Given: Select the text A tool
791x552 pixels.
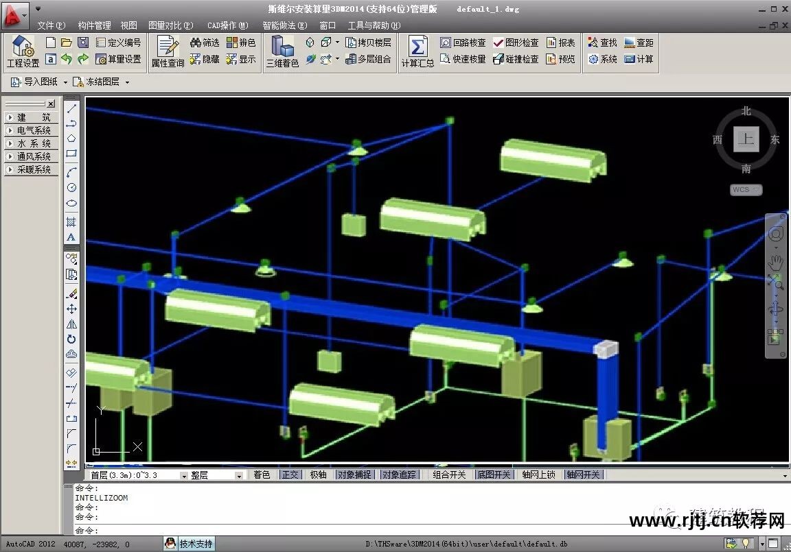Looking at the screenshot, I should point(71,237).
